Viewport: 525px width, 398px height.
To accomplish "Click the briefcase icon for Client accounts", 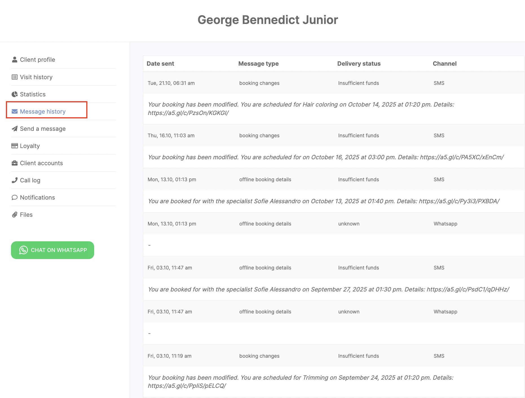I will coord(15,163).
